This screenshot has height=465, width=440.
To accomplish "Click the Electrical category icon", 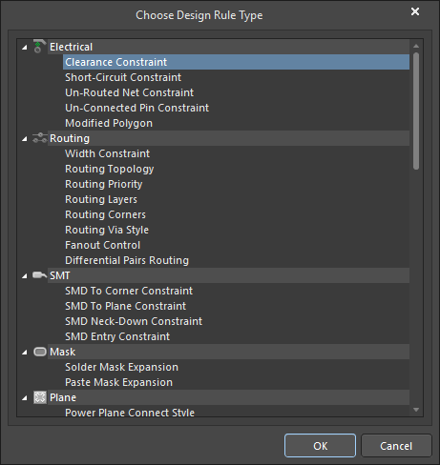I will tap(39, 47).
